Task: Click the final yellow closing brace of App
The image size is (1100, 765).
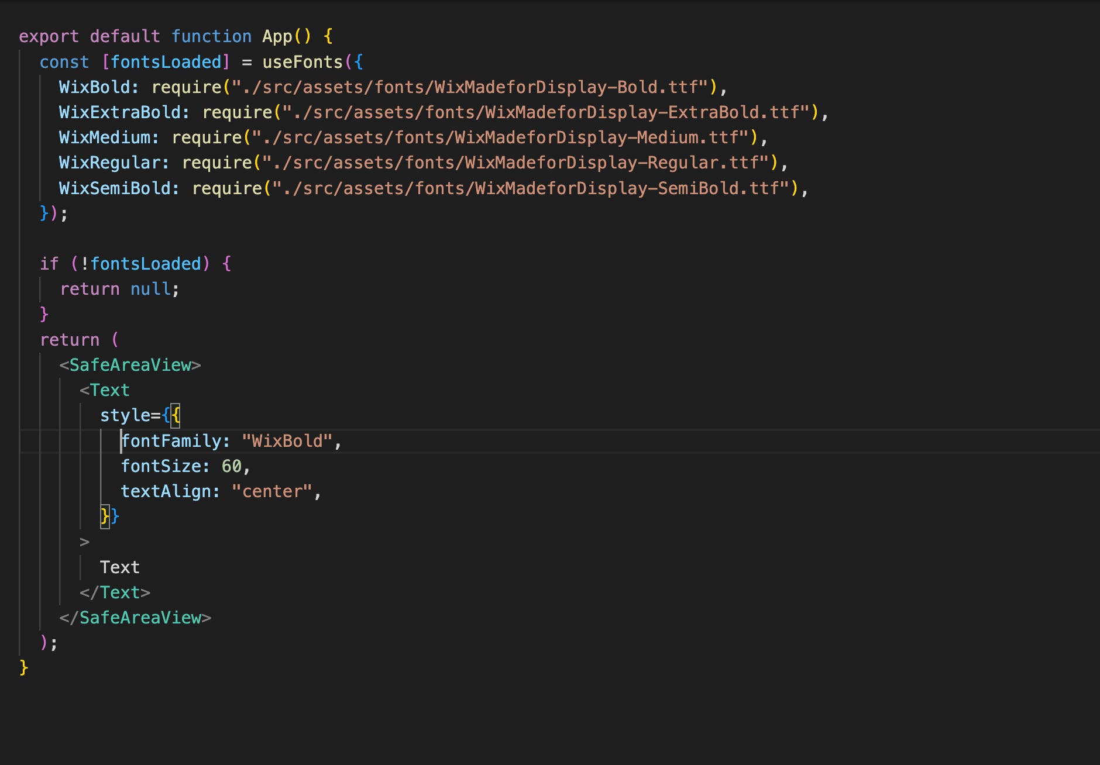Action: 24,668
